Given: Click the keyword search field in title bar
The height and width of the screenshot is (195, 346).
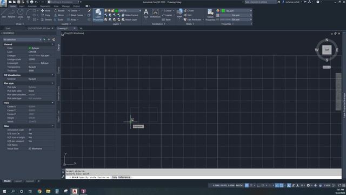Looking at the screenshot, I should coord(261,2).
